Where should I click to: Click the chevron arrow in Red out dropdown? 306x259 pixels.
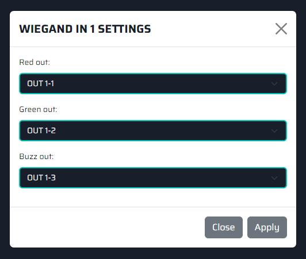274,84
